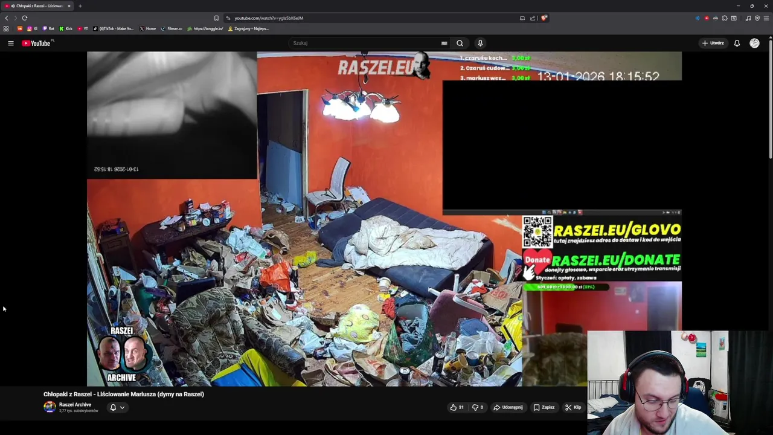This screenshot has width=773, height=435.
Task: Click the Utwórz create button
Action: (713, 43)
